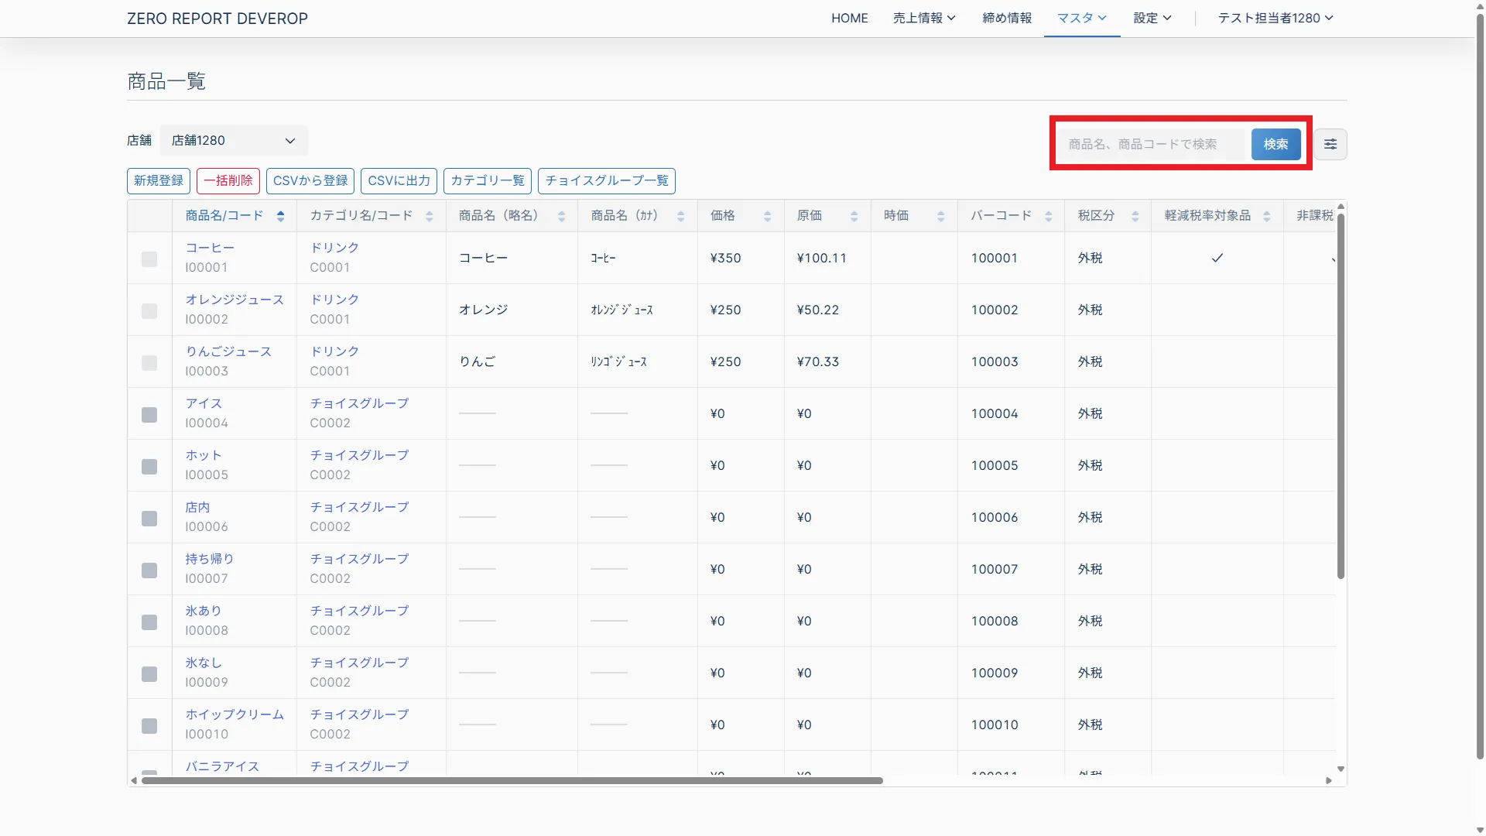Sort table by バーコード column icon
1486x836 pixels.
tap(1048, 216)
